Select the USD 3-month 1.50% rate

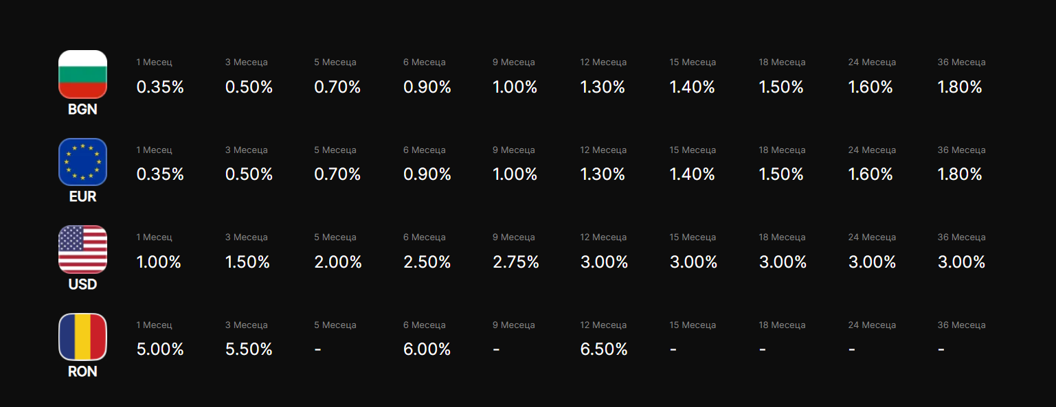tap(247, 262)
